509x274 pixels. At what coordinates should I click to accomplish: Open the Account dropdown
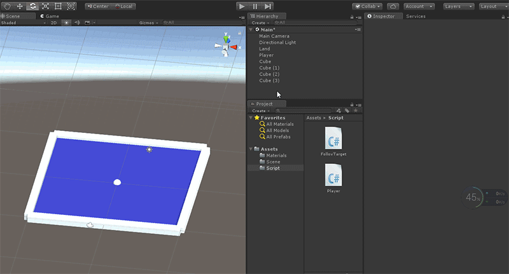click(419, 6)
